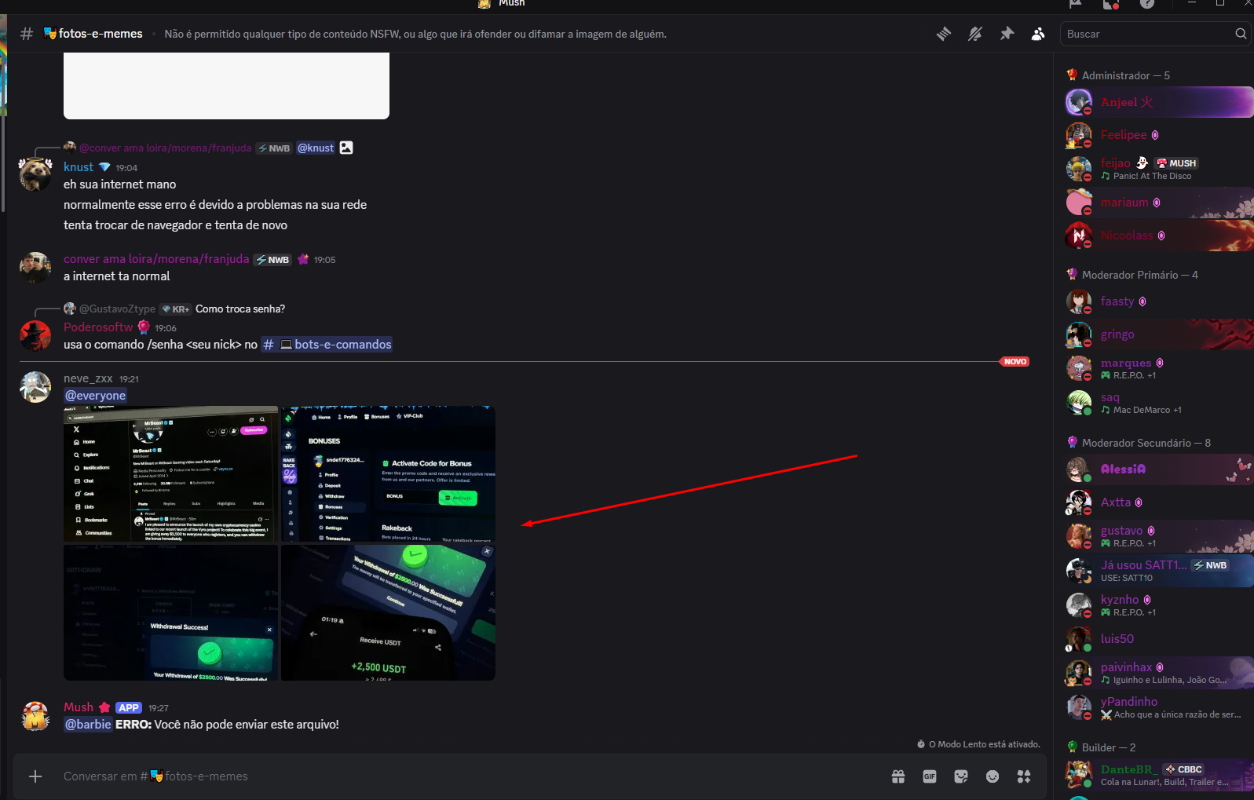Viewport: 1254px width, 800px height.
Task: Click Poderosoftw's username
Action: (x=98, y=327)
